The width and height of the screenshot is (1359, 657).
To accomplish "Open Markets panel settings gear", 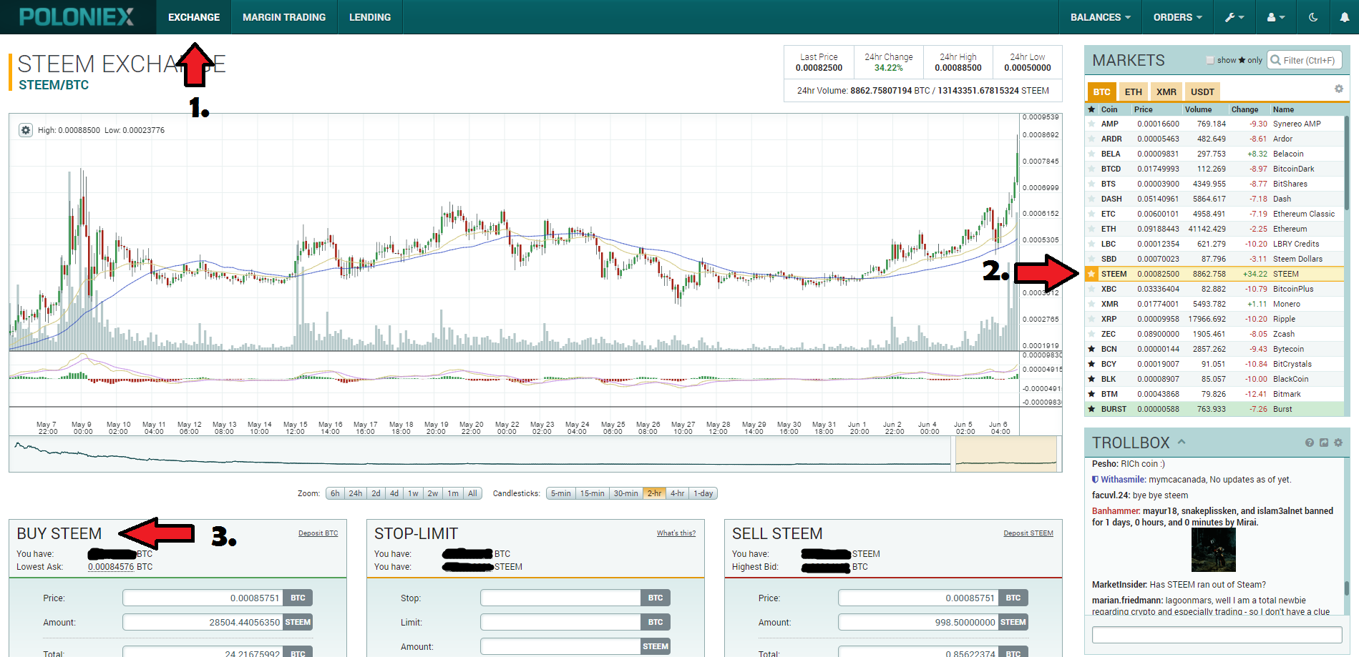I will tap(1338, 89).
